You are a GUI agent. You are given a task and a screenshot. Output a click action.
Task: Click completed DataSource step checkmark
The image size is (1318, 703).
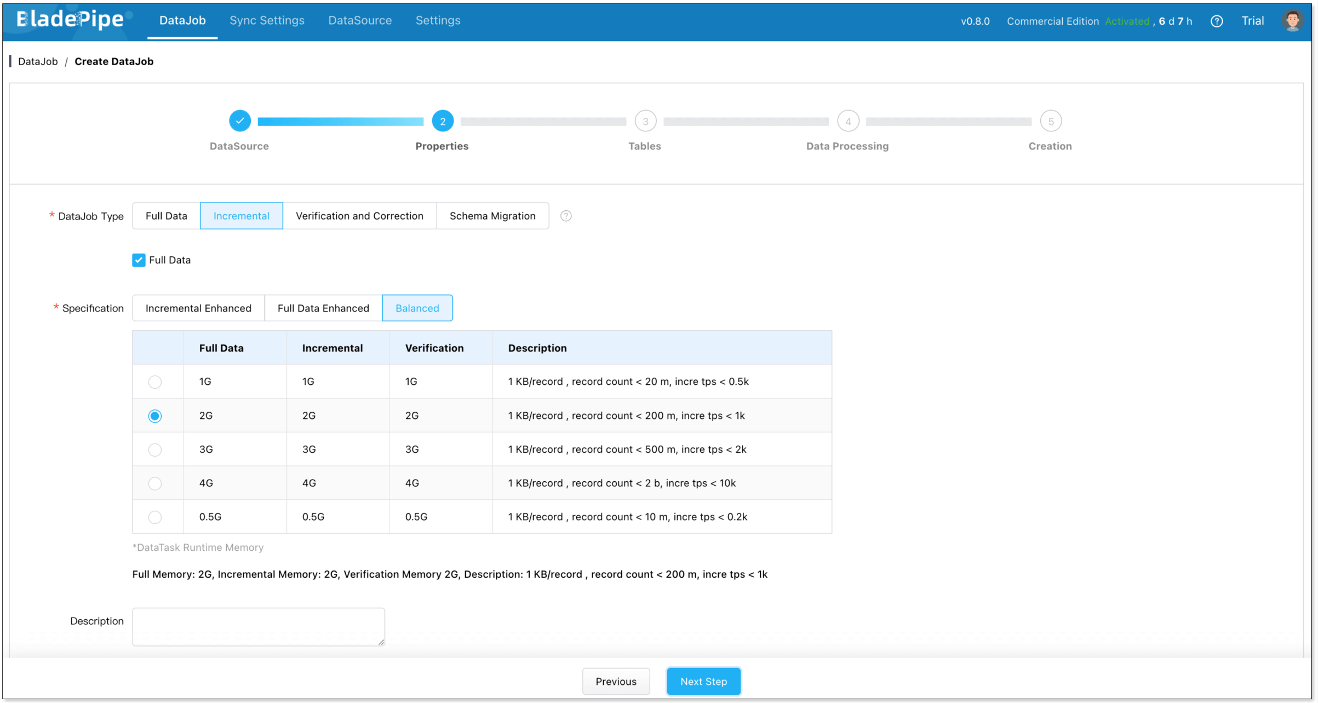pos(239,121)
